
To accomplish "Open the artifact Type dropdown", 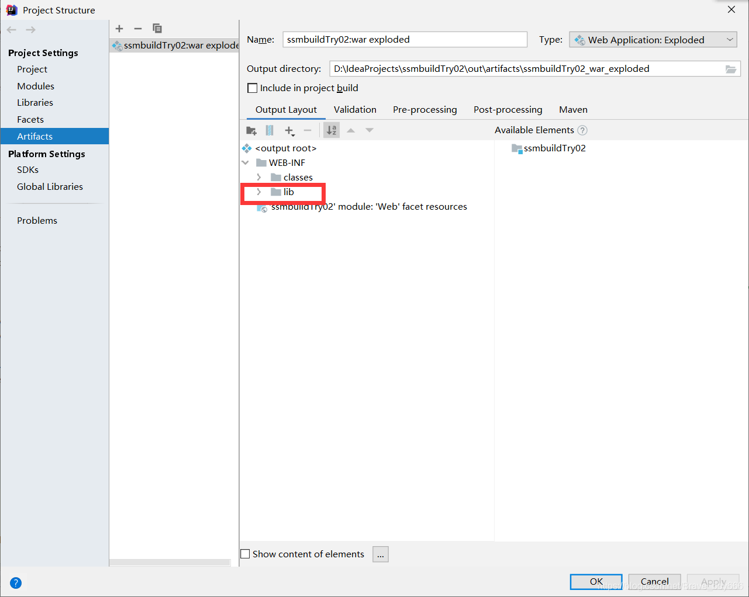I will 653,40.
